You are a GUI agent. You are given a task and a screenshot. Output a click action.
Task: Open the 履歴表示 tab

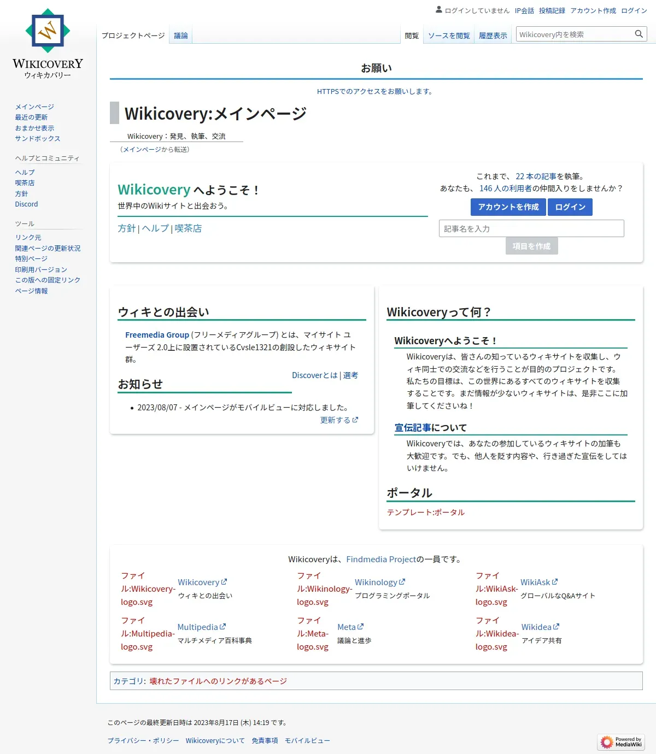click(493, 36)
